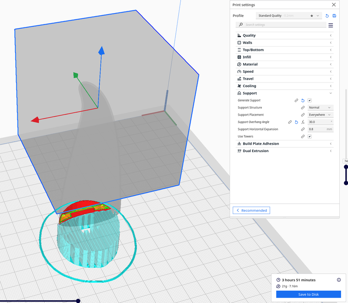348x303 pixels.
Task: Switch back to Recommended settings mode
Action: point(251,211)
